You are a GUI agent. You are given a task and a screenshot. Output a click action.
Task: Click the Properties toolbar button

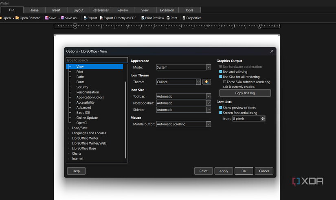coord(192,18)
